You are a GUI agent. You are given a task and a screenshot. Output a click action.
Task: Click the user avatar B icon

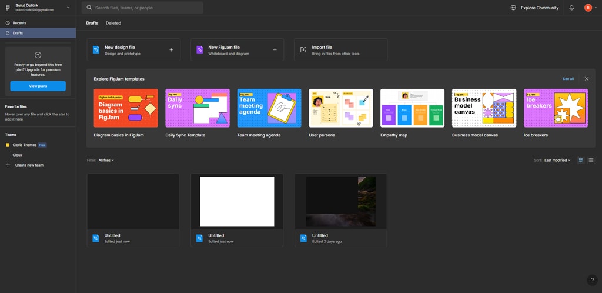point(588,8)
